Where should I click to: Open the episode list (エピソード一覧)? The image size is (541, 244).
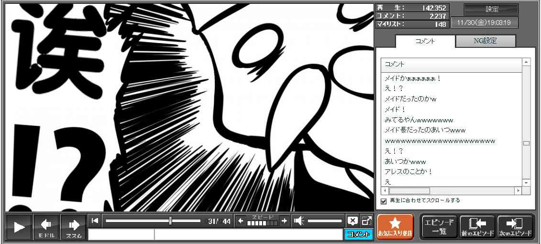coord(438,227)
